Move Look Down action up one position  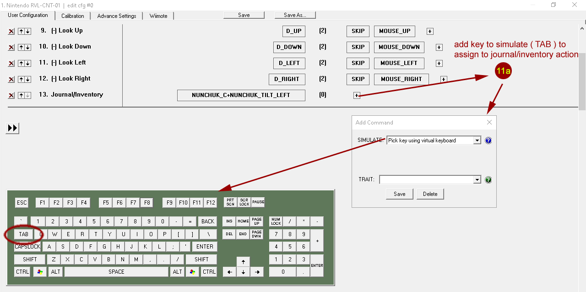(x=21, y=47)
